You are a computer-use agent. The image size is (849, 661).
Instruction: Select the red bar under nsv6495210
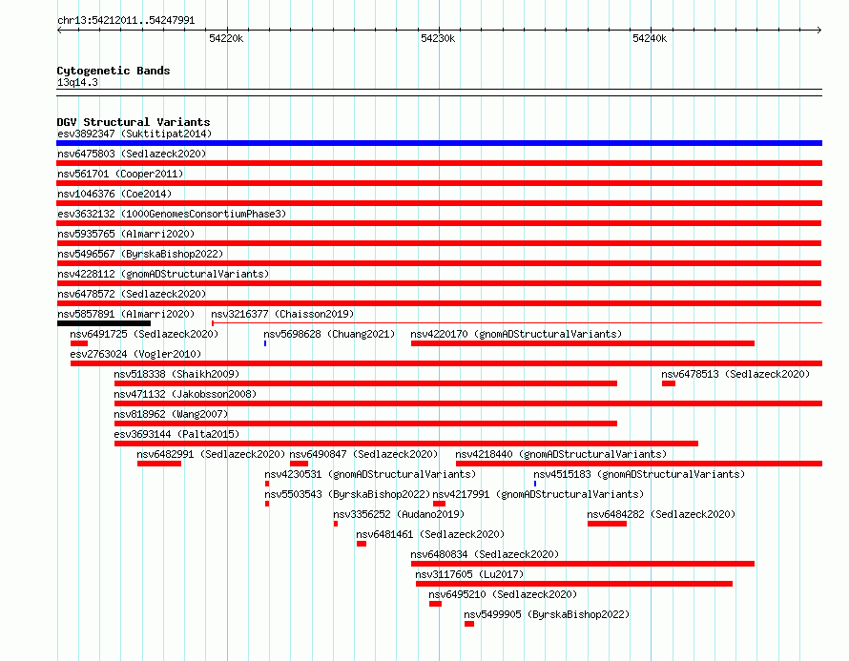click(x=435, y=604)
